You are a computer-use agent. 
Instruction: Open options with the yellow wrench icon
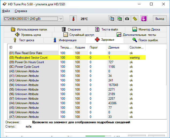tap(135, 19)
